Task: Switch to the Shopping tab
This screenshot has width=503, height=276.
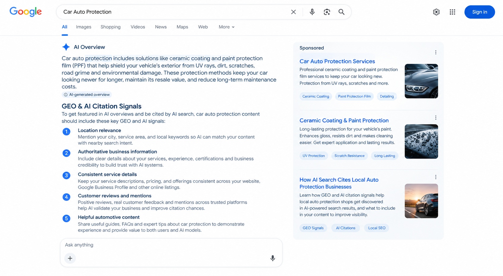Action: click(x=111, y=27)
